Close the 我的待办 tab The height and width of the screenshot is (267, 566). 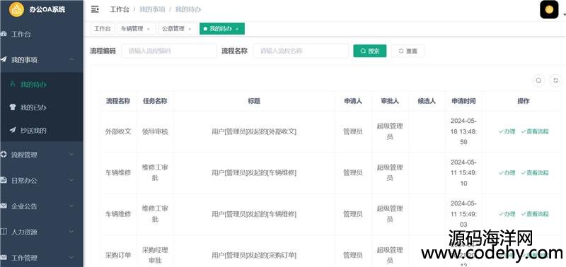pyautogui.click(x=237, y=29)
